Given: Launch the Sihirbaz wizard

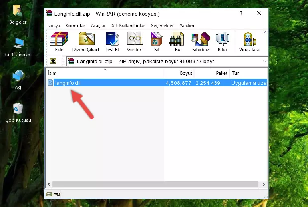Looking at the screenshot, I should pos(201,42).
